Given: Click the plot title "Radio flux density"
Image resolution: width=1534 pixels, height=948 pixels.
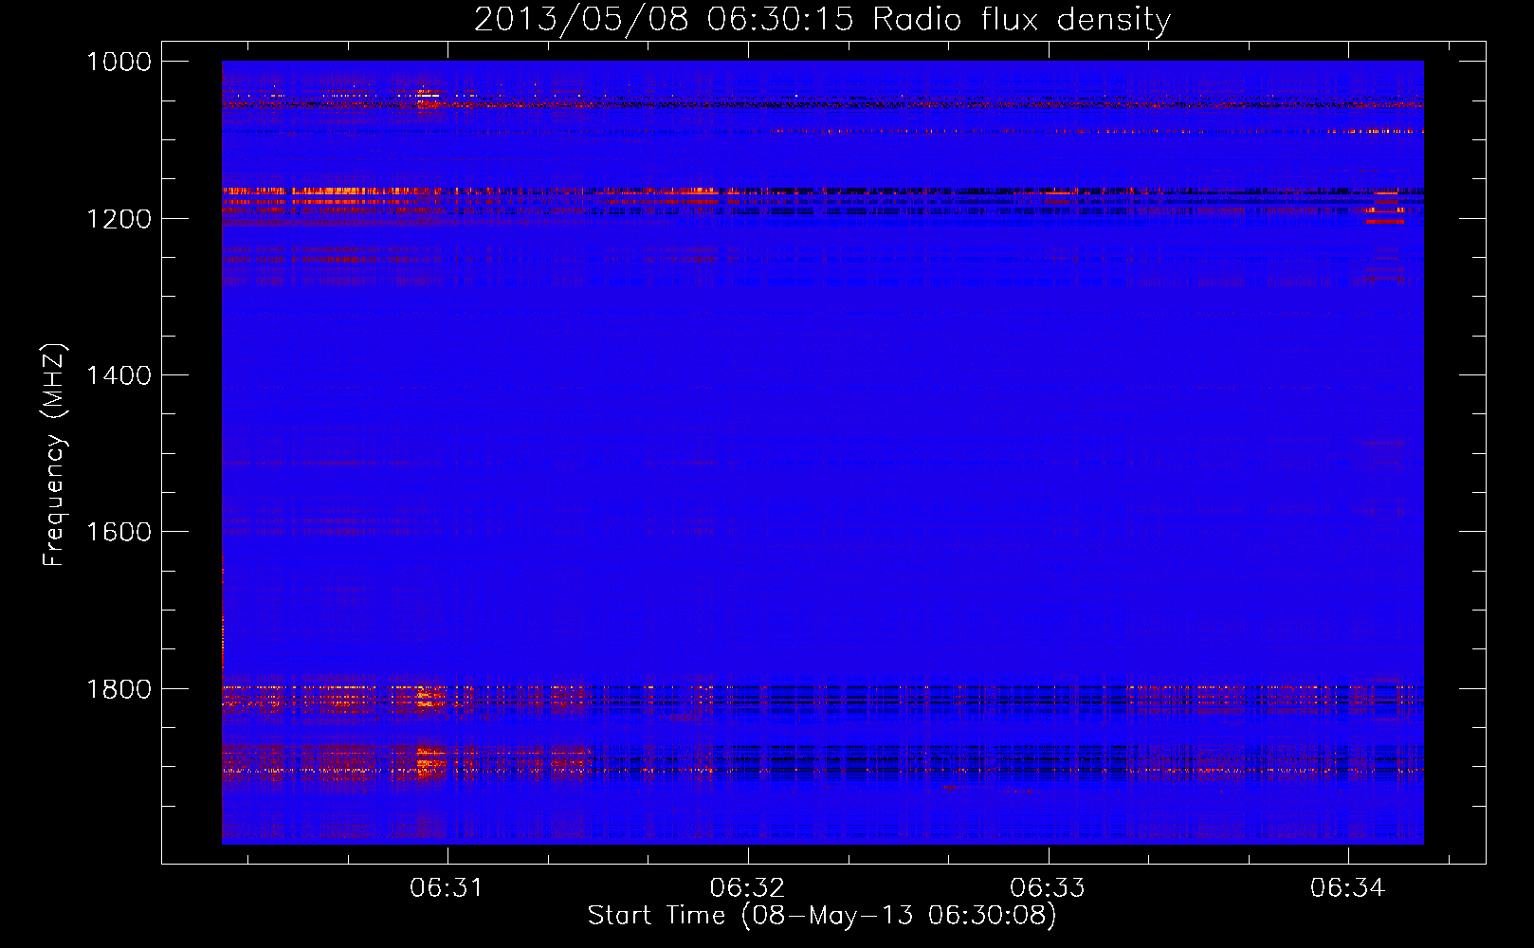Looking at the screenshot, I should pyautogui.click(x=1022, y=20).
